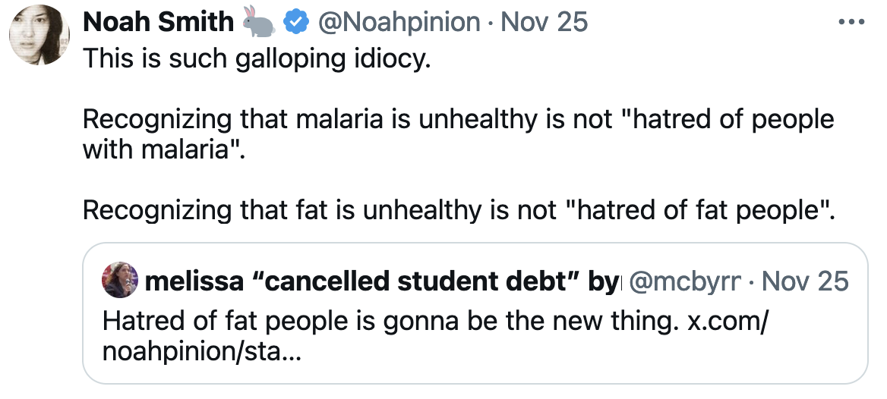Click the phrase "with malaria" on its own line

coord(161,149)
